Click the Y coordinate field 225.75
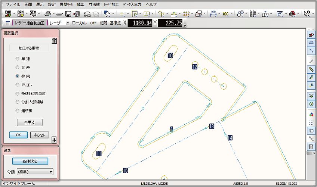Viewport: 317px width, 187px height. (x=170, y=23)
